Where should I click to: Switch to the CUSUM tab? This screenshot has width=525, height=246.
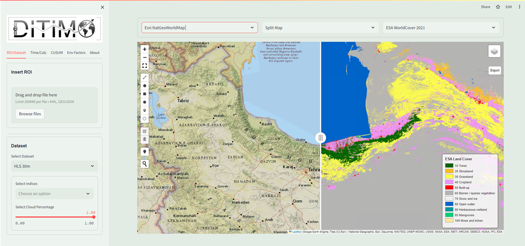(56, 52)
